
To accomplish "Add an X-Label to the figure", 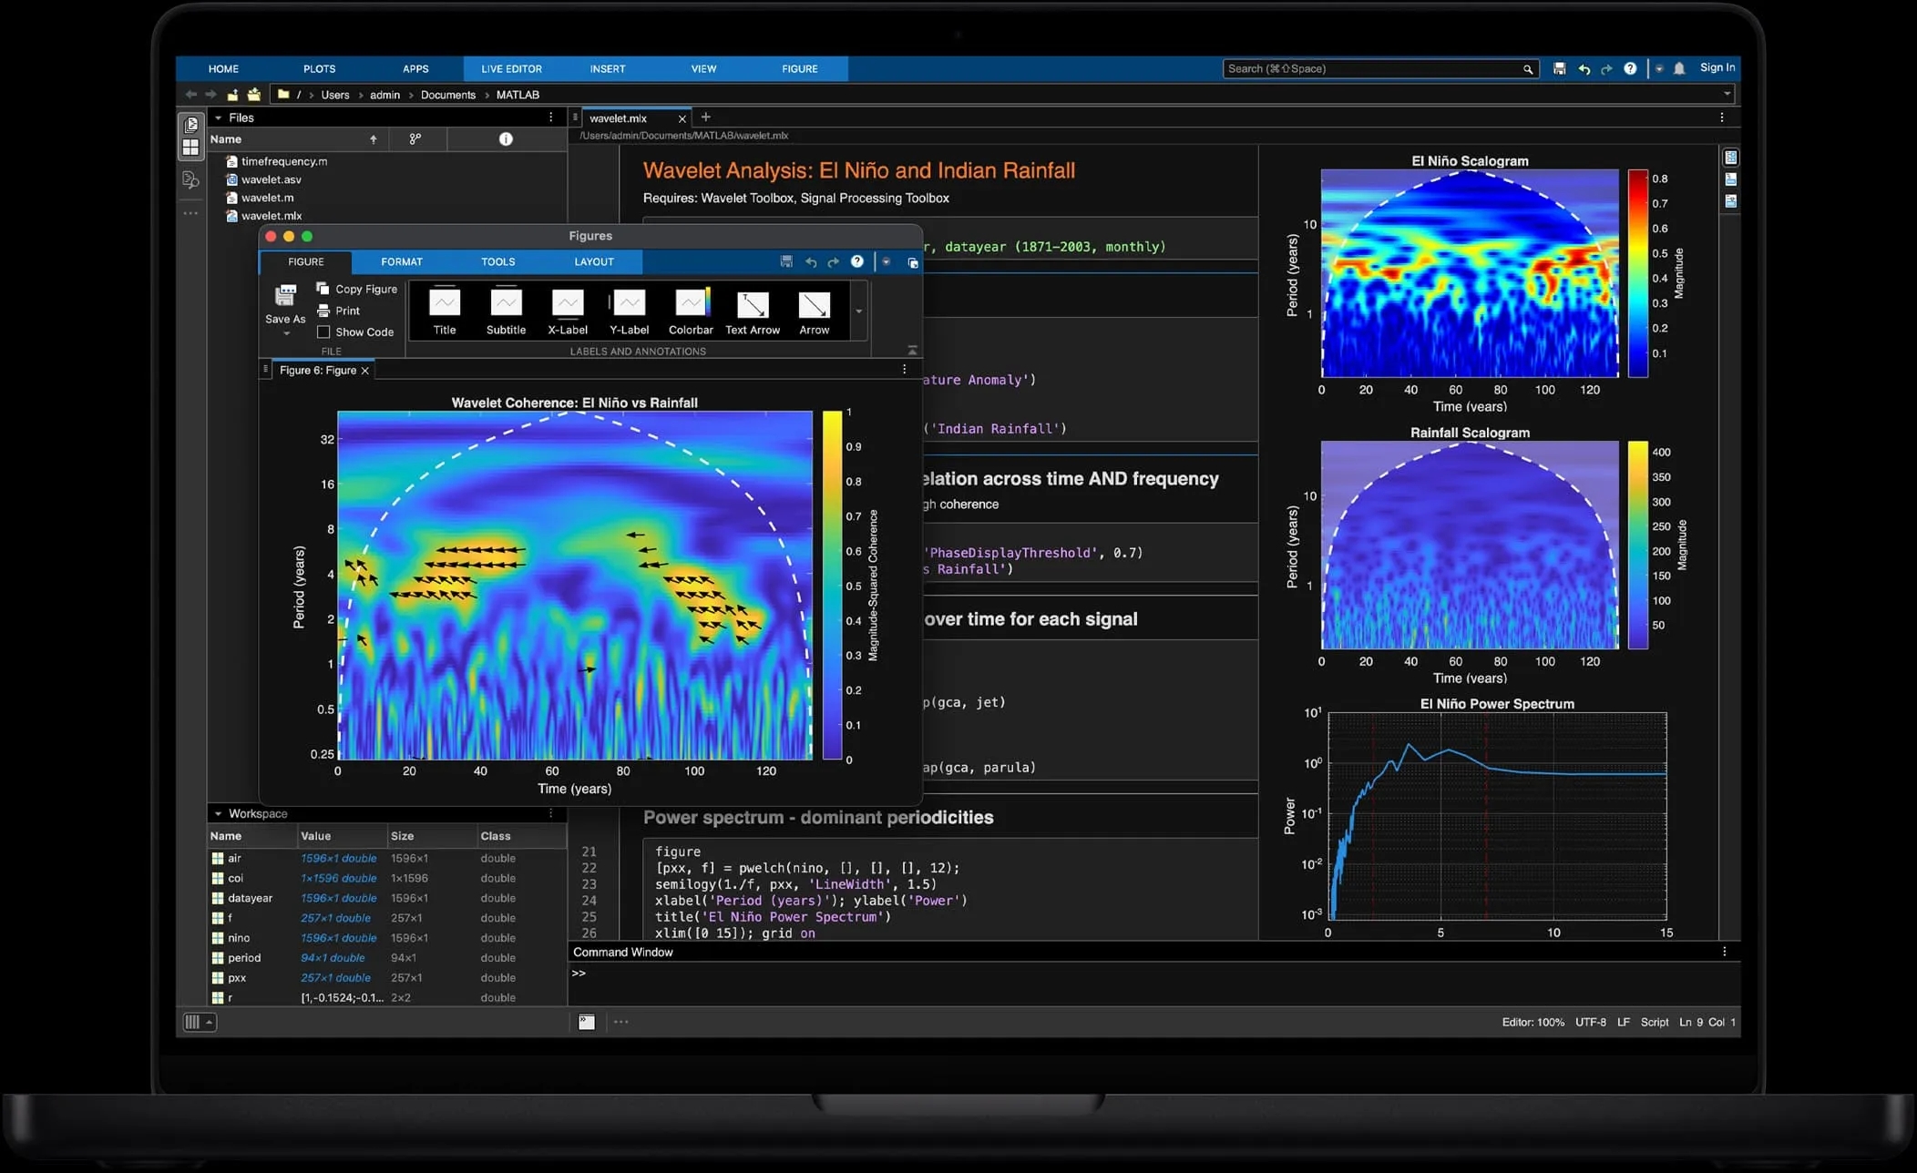I will click(x=567, y=310).
